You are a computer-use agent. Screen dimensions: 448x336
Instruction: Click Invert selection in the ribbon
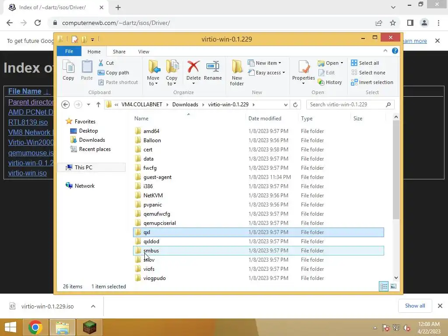click(x=372, y=82)
